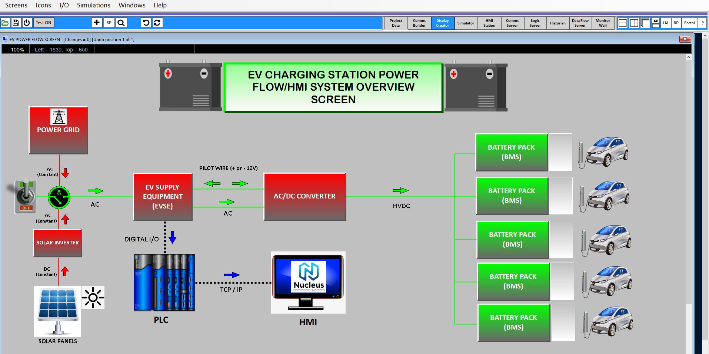The height and width of the screenshot is (354, 709).
Task: Click the 100% zoom level indicator
Action: coord(17,49)
